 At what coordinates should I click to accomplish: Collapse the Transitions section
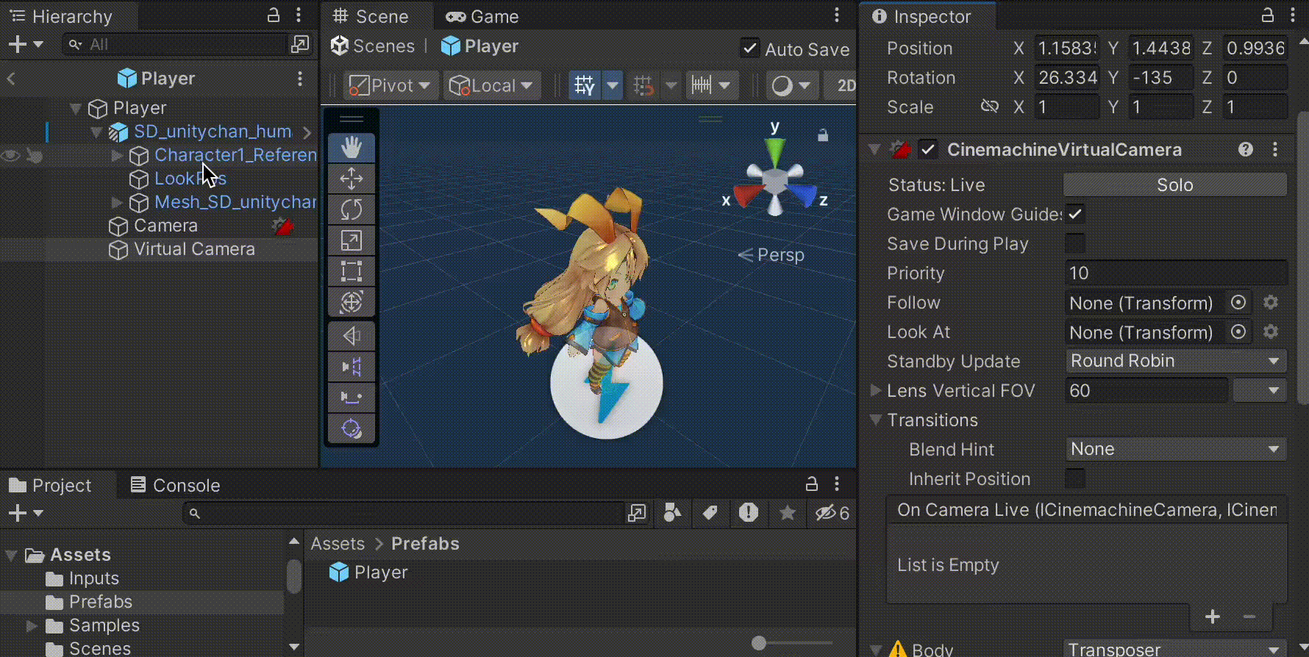point(876,420)
